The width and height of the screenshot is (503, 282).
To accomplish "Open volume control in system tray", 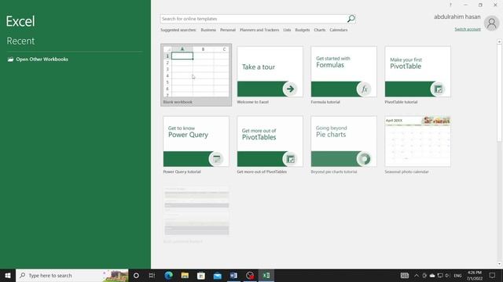I will pyautogui.click(x=447, y=275).
